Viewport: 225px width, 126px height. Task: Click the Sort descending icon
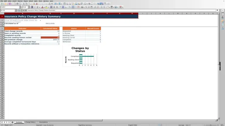70,4
